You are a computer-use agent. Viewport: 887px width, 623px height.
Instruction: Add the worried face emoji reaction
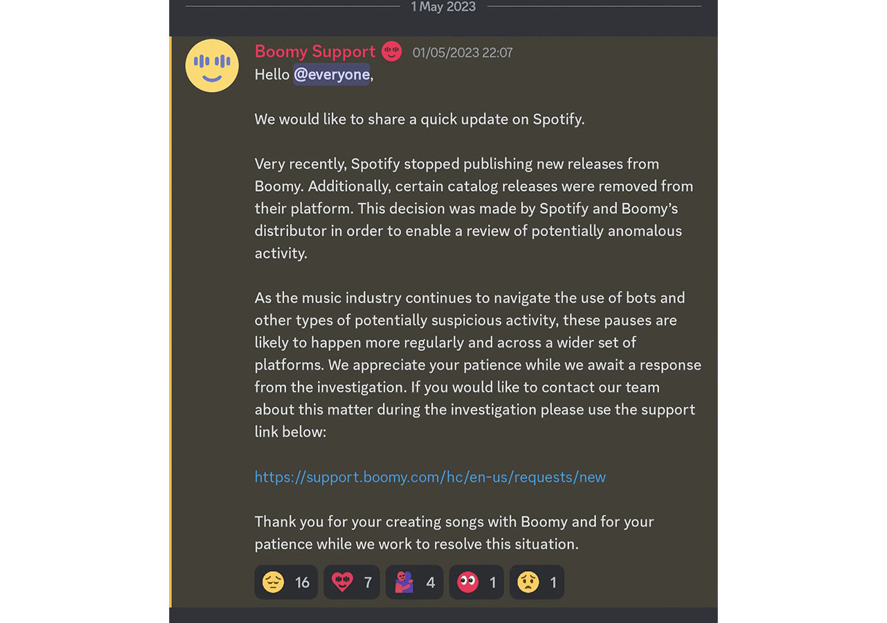pos(536,582)
